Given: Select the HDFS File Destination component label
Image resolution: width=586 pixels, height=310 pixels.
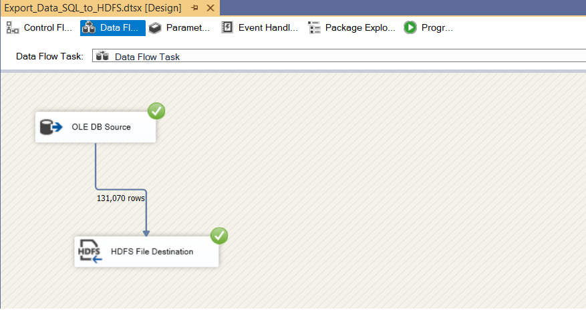Looking at the screenshot, I should 152,252.
